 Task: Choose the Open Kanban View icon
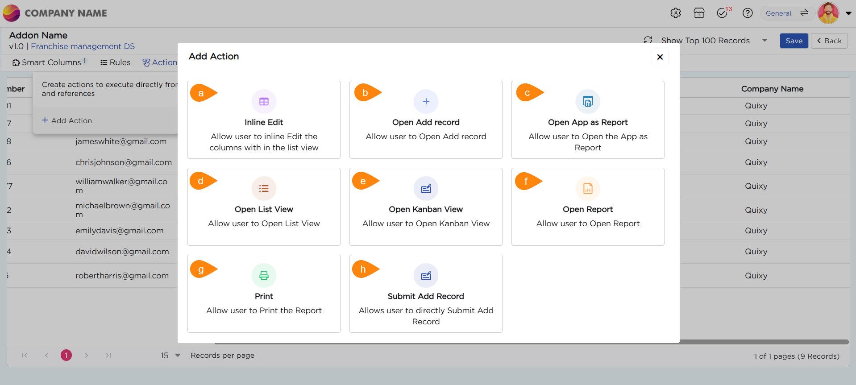[426, 189]
